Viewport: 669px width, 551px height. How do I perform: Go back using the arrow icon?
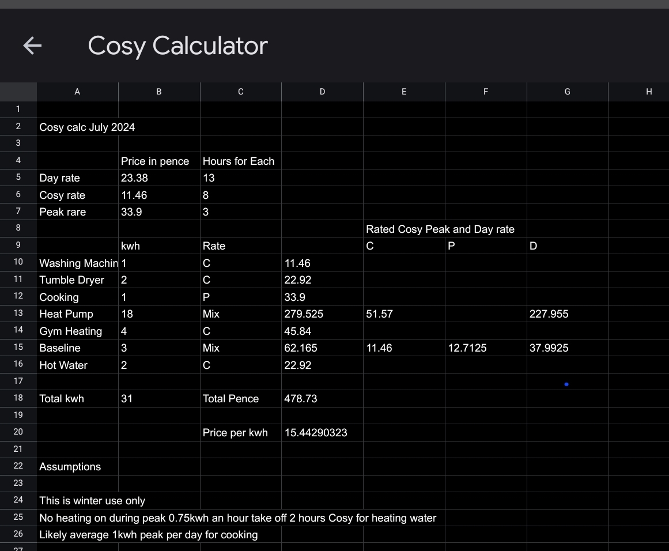coord(32,46)
